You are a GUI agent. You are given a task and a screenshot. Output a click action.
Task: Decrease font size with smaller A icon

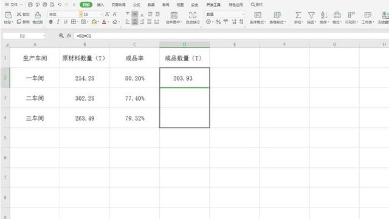[115, 15]
